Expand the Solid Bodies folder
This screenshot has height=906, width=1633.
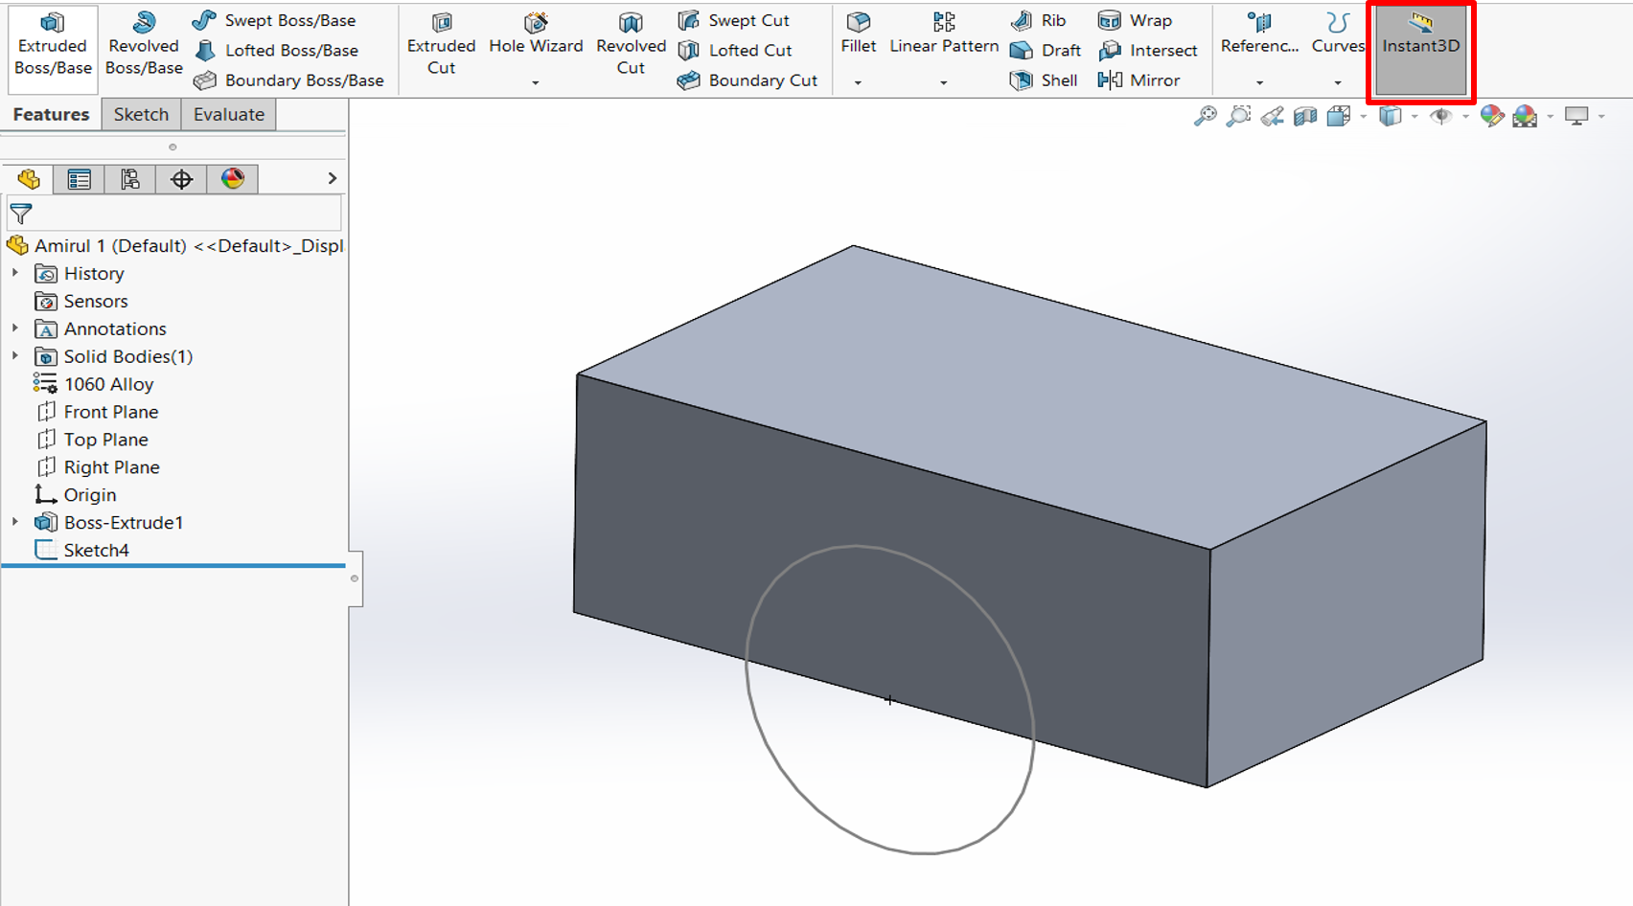14,355
